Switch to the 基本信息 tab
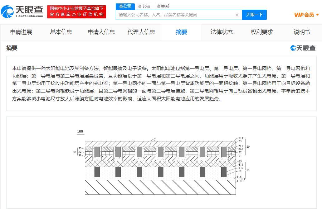The height and width of the screenshot is (209, 322). click(x=61, y=32)
